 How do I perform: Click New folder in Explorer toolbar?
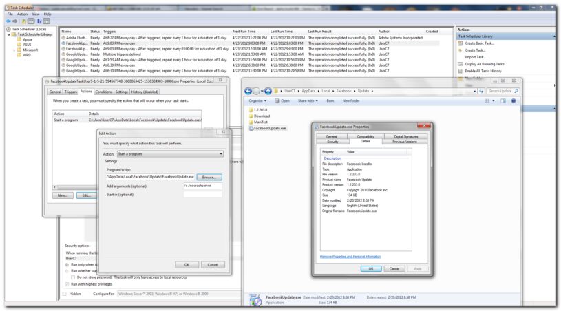click(351, 101)
